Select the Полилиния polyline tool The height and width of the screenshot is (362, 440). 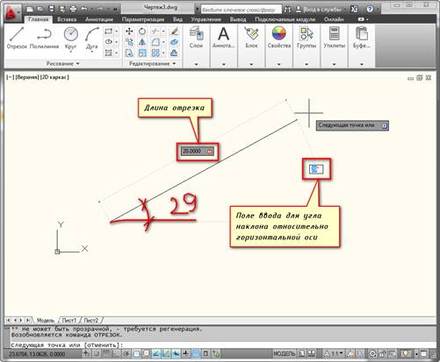tap(45, 38)
